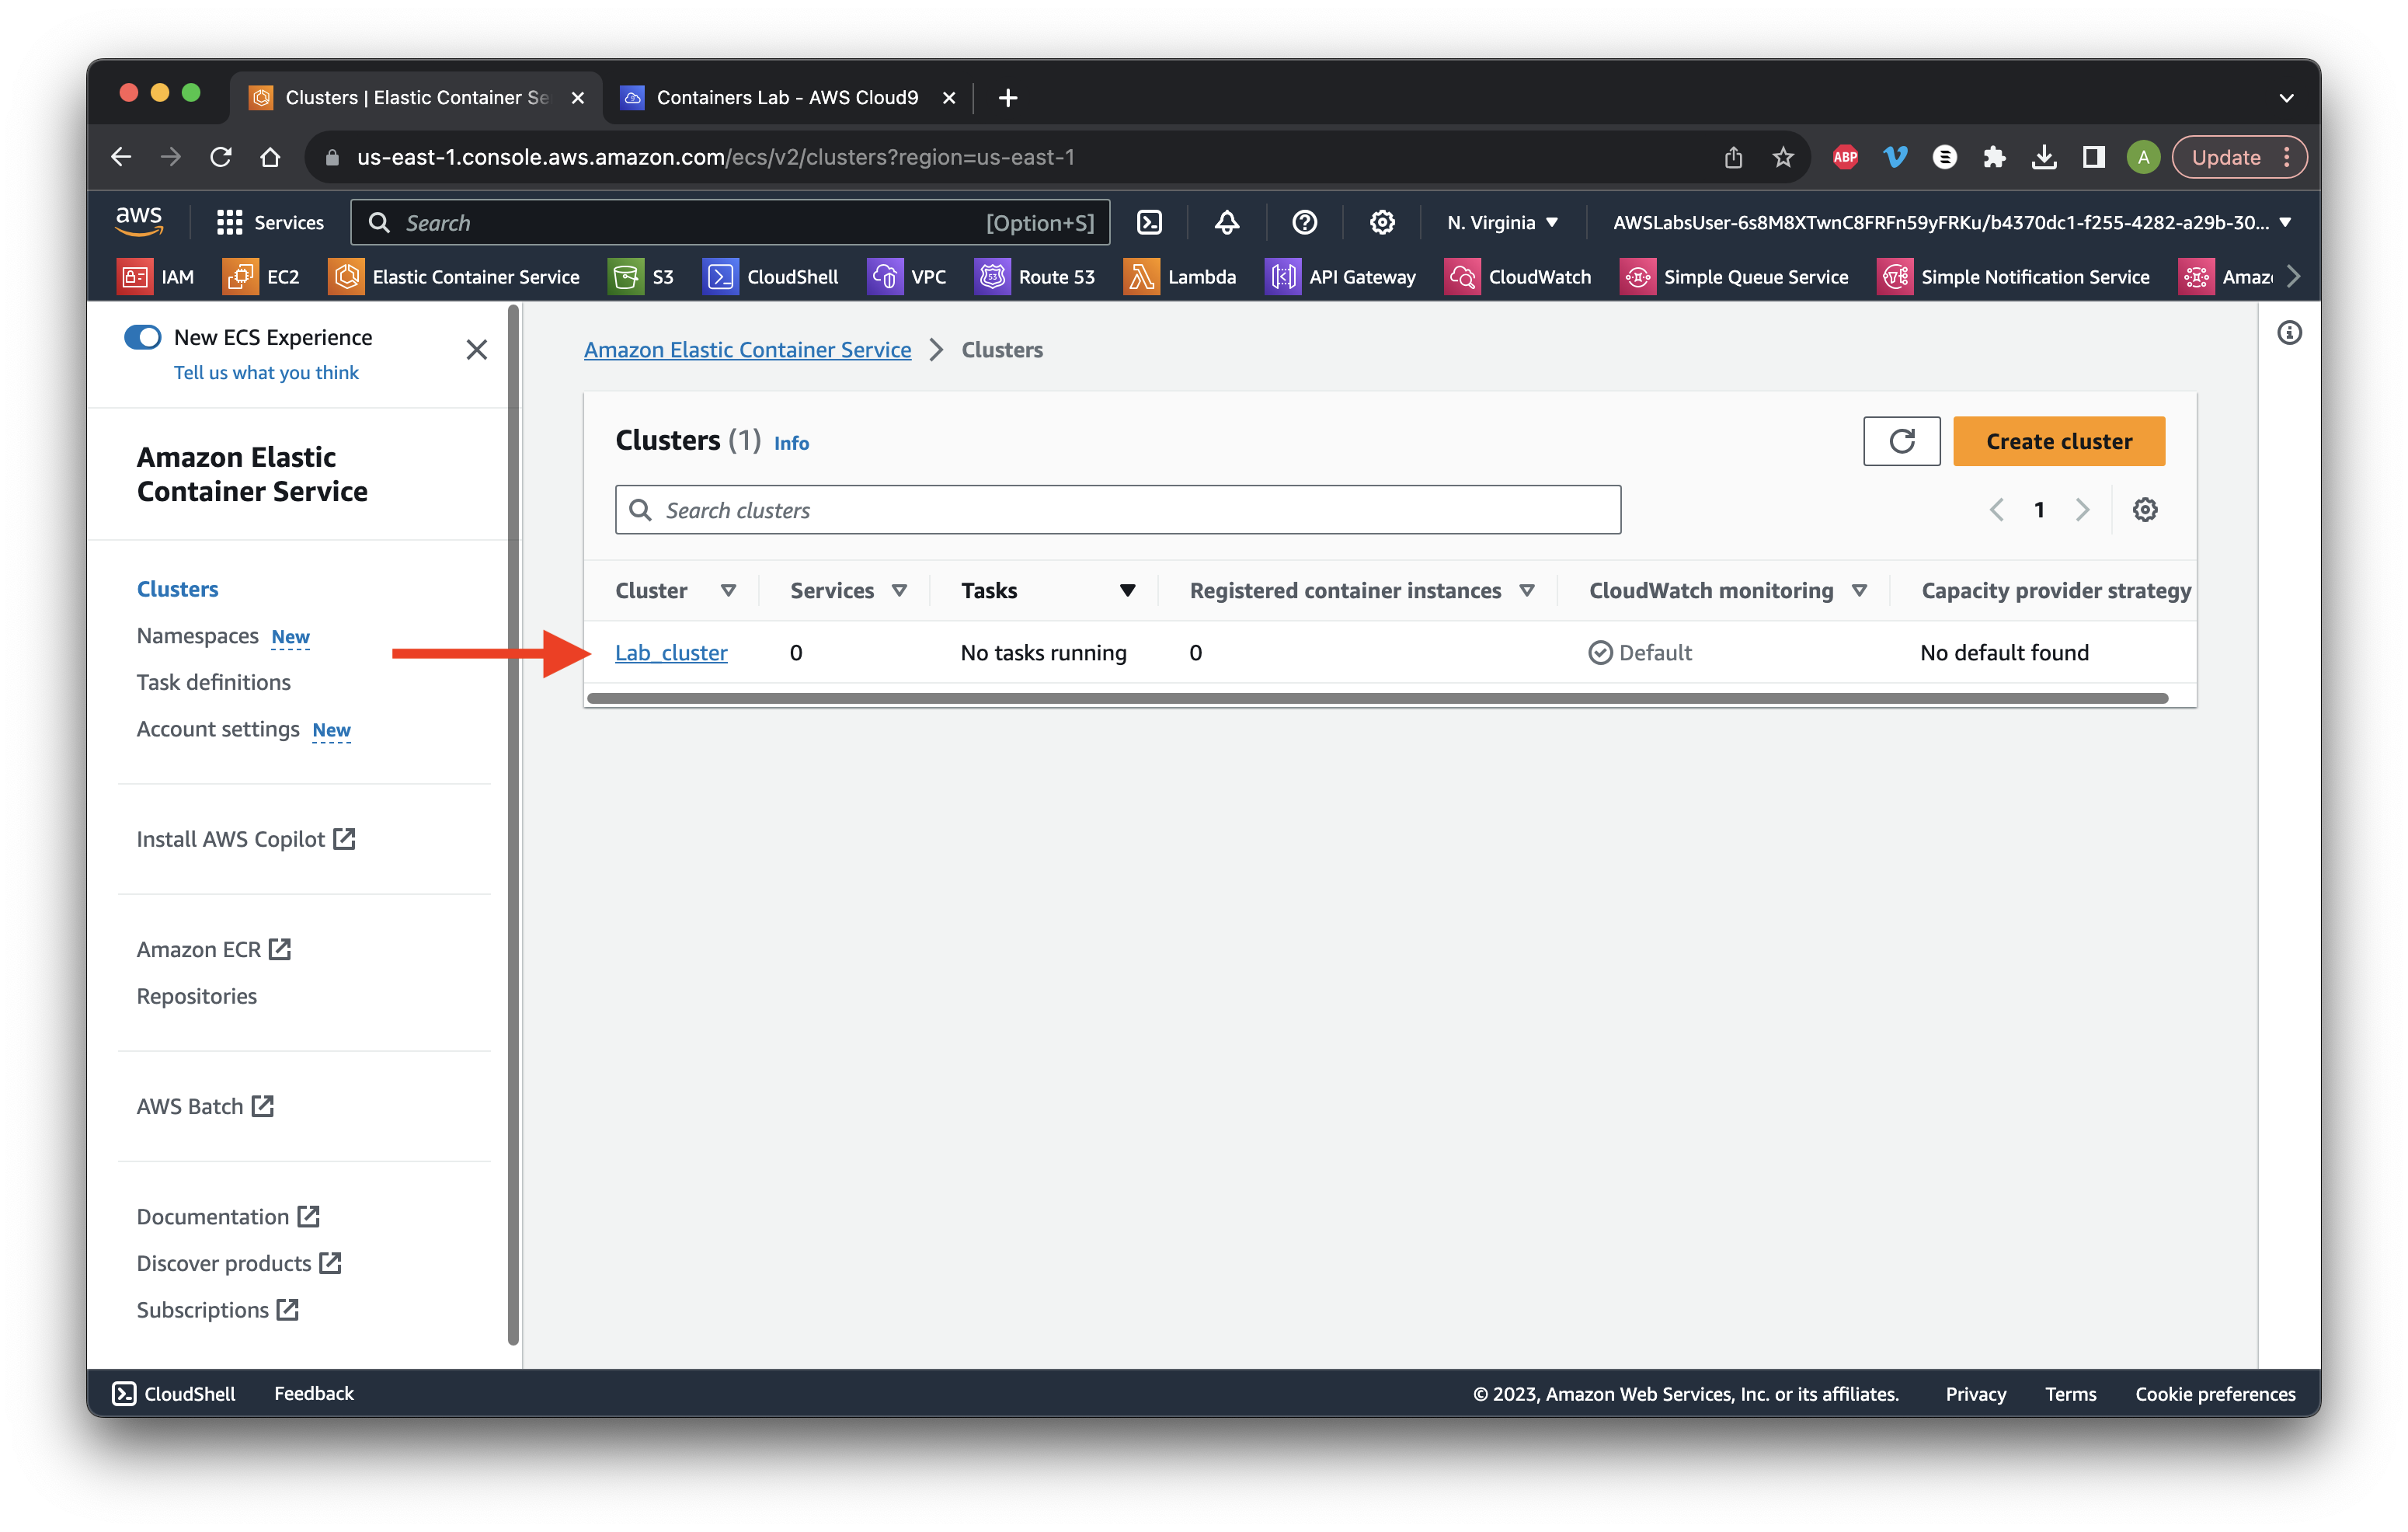Open AWS Batch external link
Screen dimensions: 2408x1532
tap(205, 1106)
